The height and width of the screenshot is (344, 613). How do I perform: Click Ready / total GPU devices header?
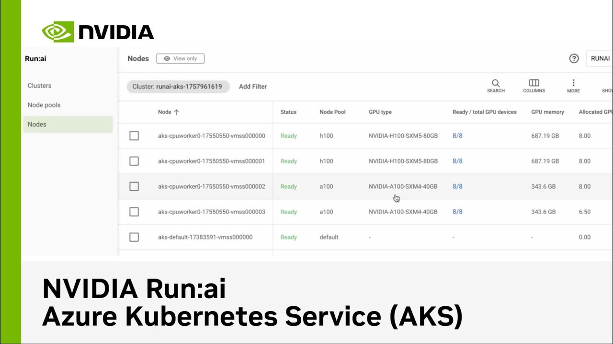coord(485,112)
